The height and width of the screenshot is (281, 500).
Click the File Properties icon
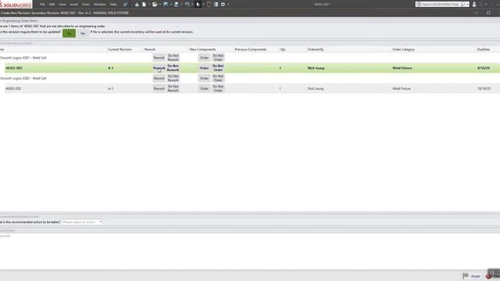(216, 5)
